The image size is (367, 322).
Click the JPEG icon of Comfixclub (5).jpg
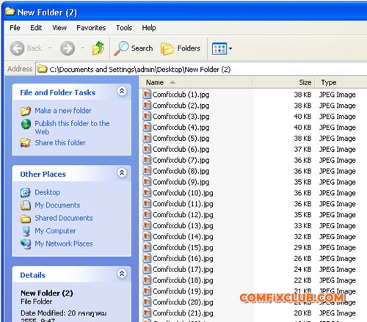click(147, 138)
